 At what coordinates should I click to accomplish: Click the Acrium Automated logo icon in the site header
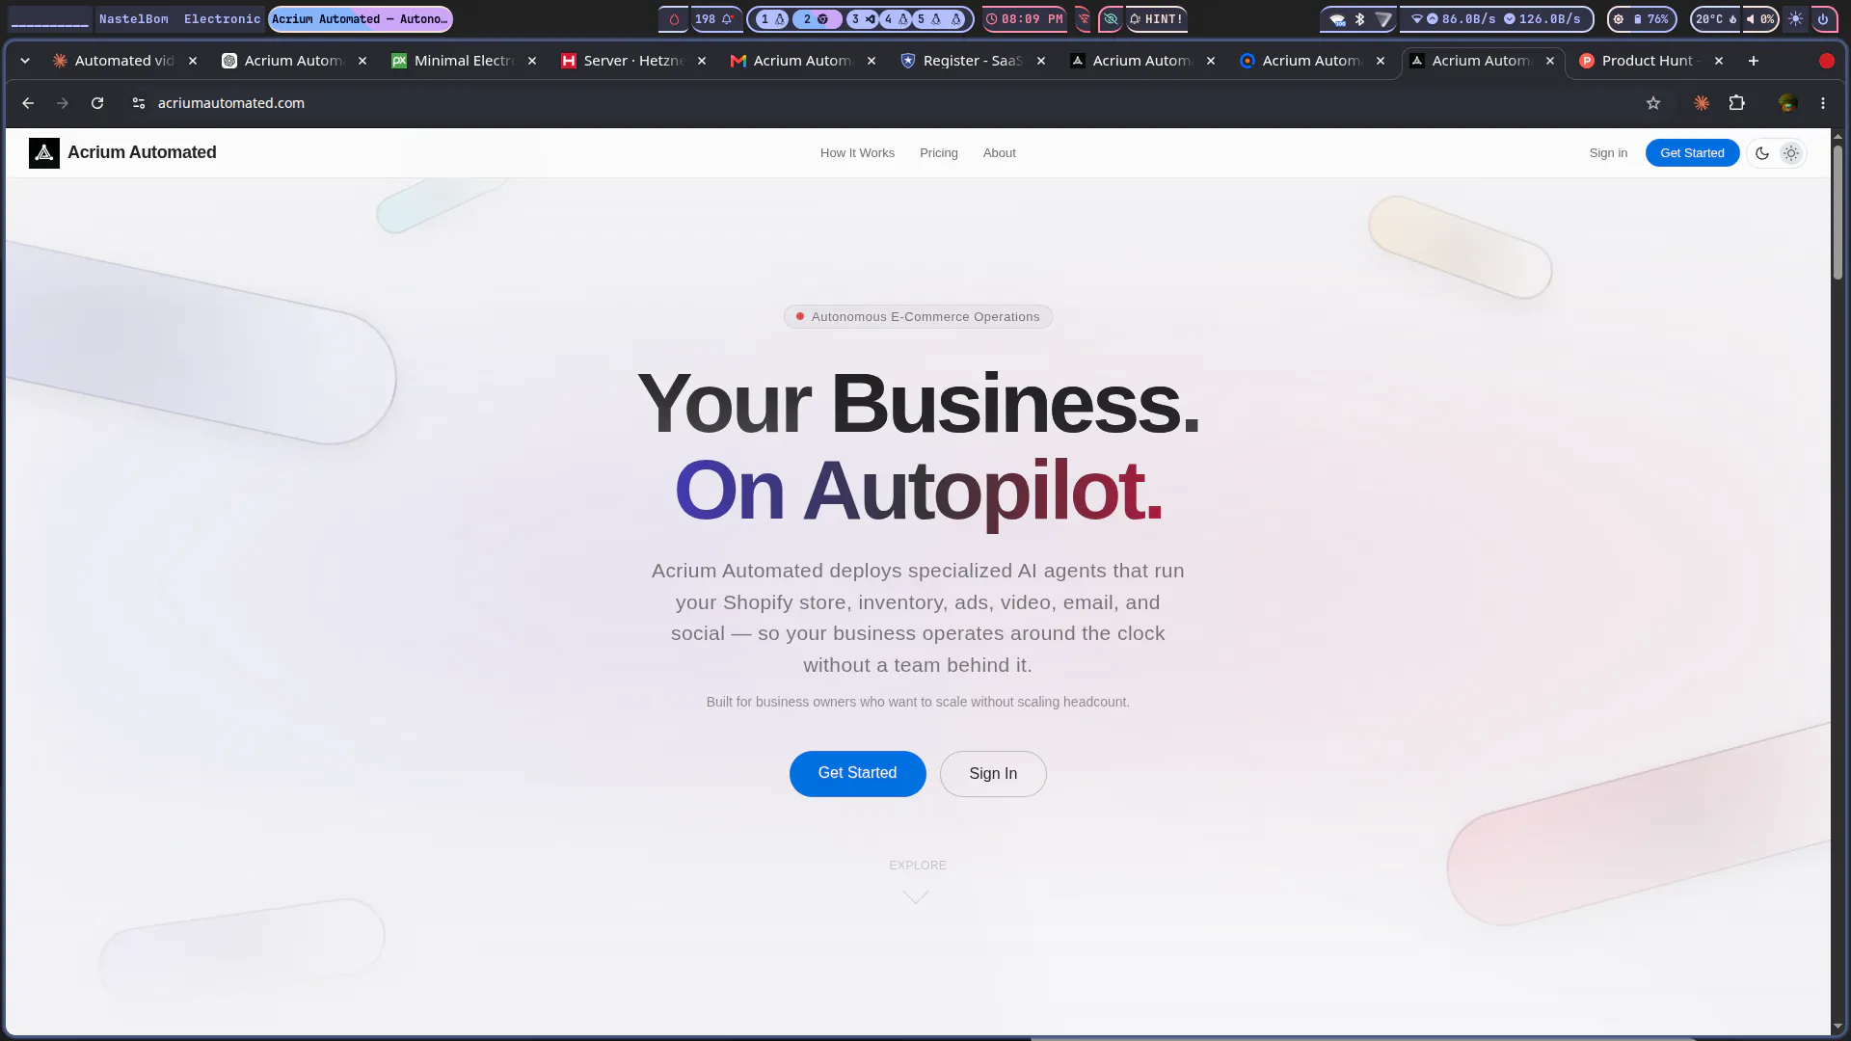click(x=44, y=153)
